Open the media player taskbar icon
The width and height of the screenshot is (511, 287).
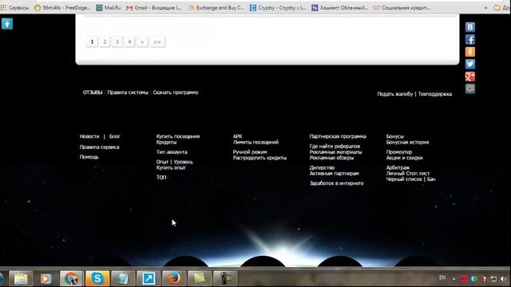point(46,278)
